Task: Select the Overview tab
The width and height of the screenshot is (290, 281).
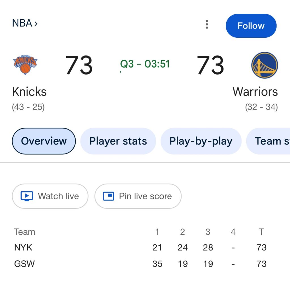Action: [44, 141]
